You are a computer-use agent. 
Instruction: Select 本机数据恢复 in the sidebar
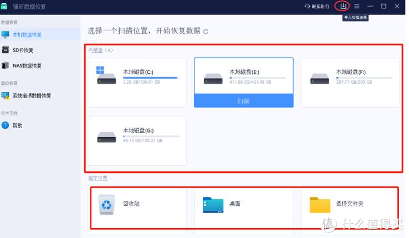[x=40, y=34]
